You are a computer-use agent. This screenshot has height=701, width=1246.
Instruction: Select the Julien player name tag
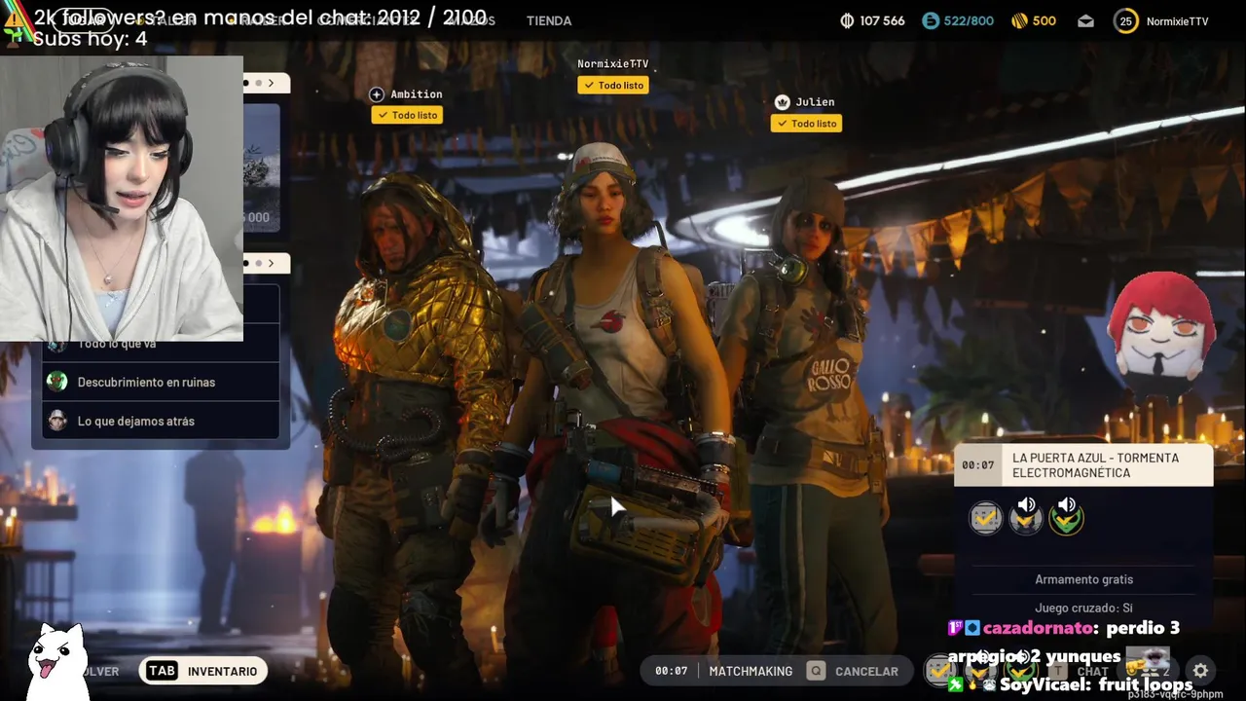[815, 102]
